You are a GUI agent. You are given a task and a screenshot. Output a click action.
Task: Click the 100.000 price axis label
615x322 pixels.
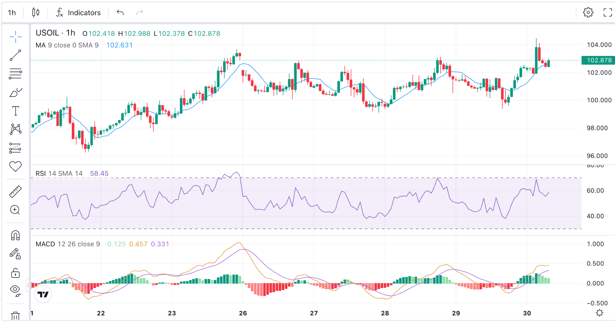599,100
